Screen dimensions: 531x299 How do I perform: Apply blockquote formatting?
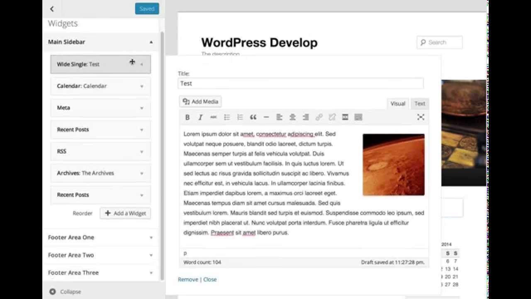[x=253, y=118]
